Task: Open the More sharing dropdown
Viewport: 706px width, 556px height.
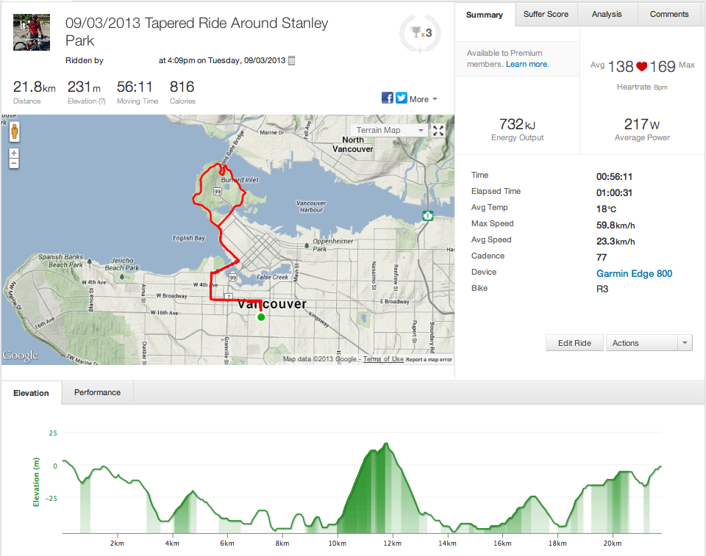Action: (x=424, y=99)
